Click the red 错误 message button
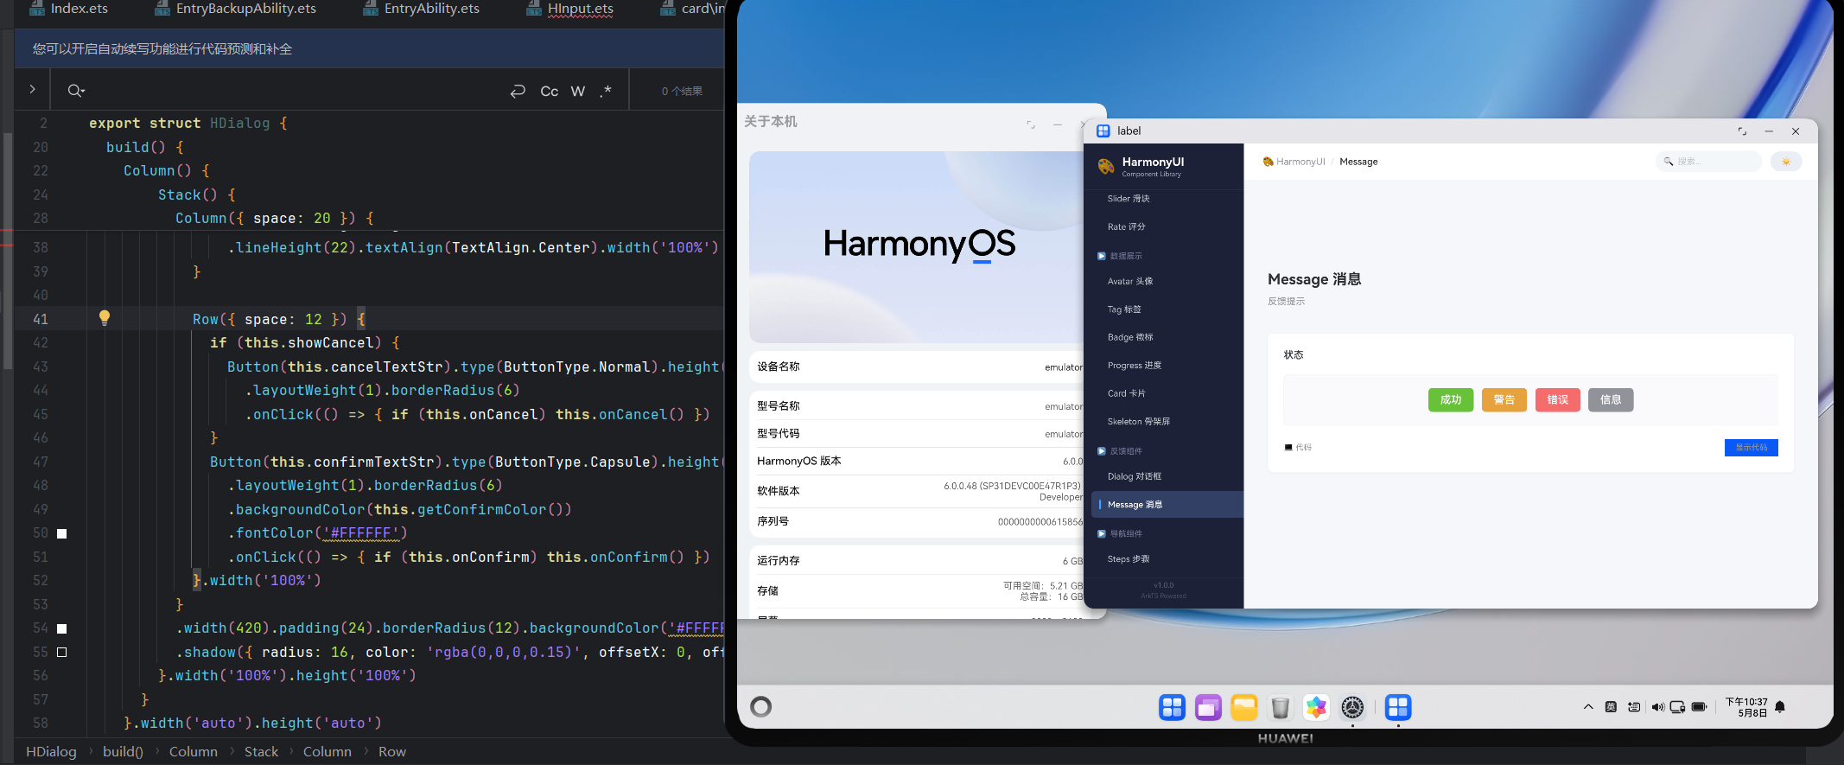Image resolution: width=1844 pixels, height=765 pixels. click(x=1558, y=399)
